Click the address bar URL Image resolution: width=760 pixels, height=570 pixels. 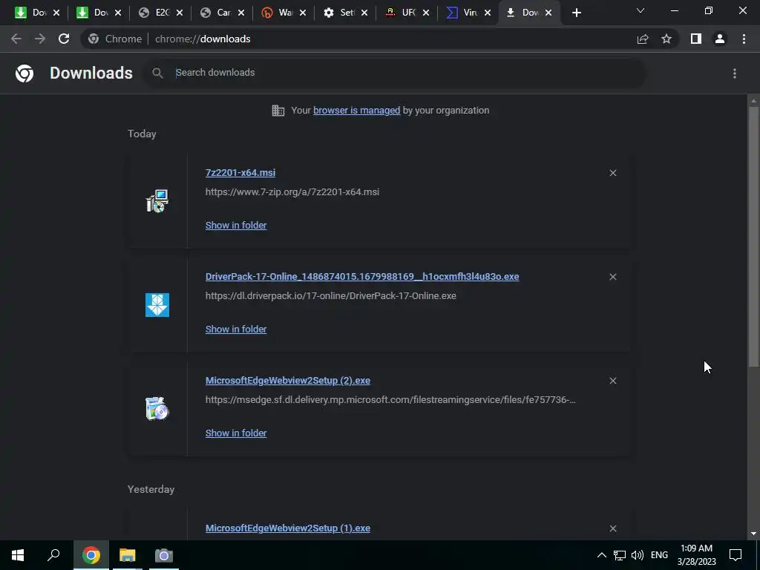pos(203,39)
